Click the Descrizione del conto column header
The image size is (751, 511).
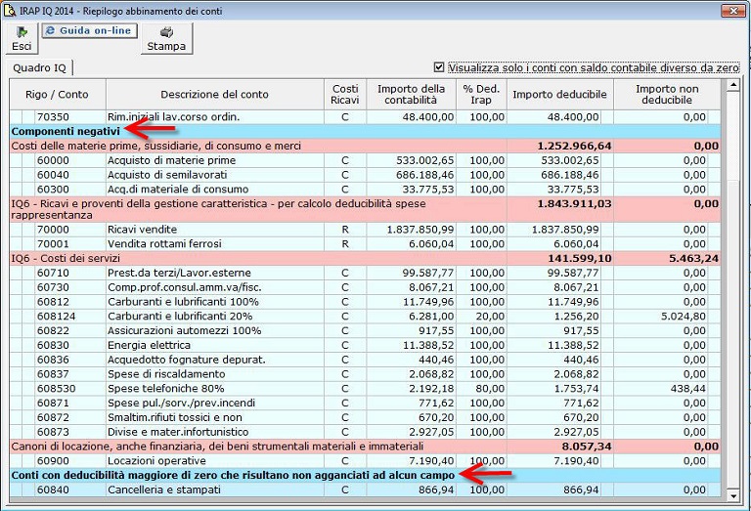(214, 94)
